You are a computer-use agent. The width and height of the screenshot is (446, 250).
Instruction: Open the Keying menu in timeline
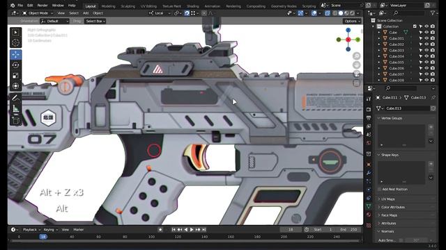(50, 230)
